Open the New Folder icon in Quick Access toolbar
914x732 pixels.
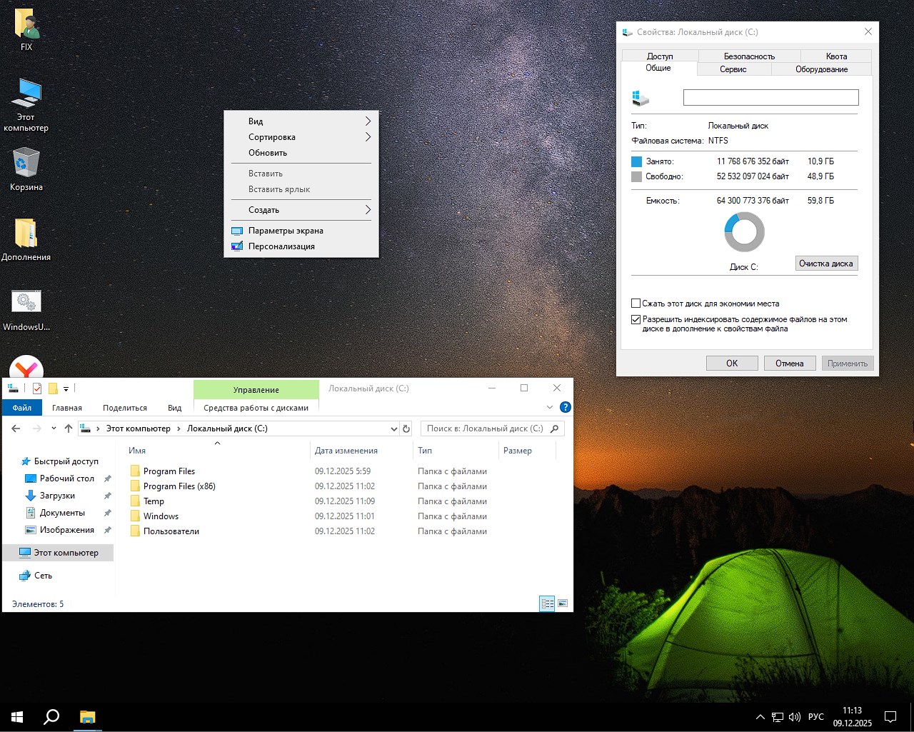coord(53,388)
